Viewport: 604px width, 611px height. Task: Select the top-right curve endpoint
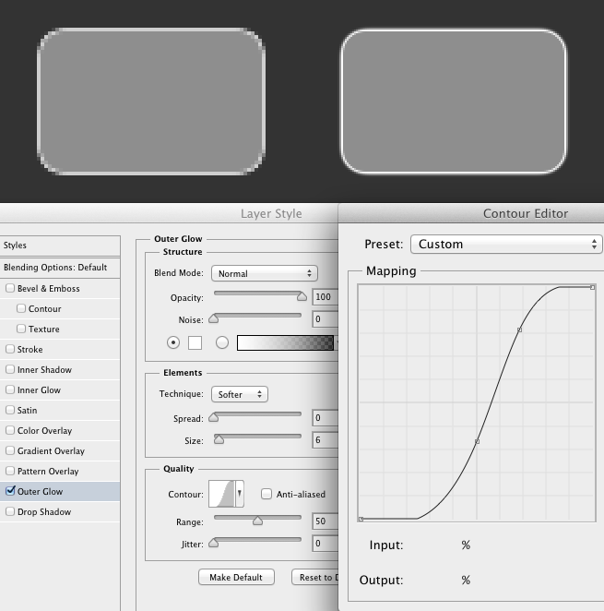(592, 287)
